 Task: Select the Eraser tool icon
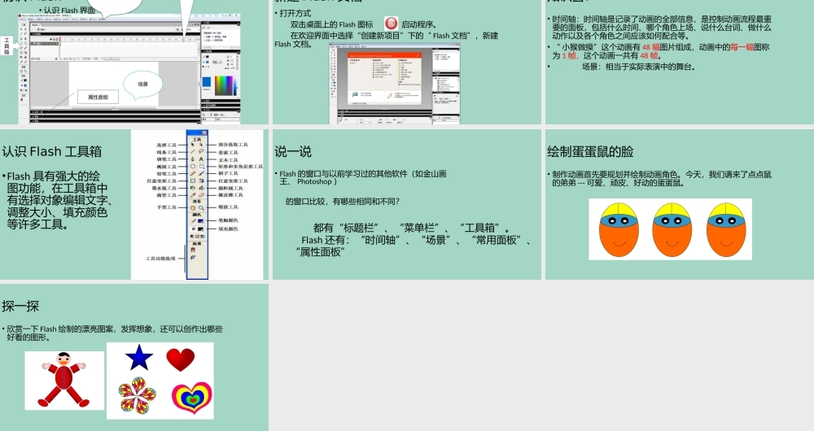[201, 195]
